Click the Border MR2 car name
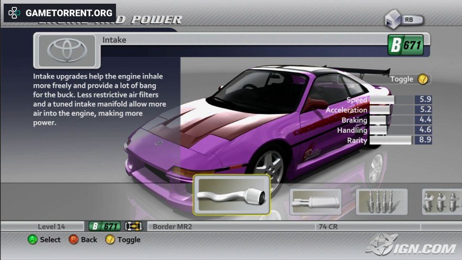This screenshot has height=260, width=462. (172, 226)
